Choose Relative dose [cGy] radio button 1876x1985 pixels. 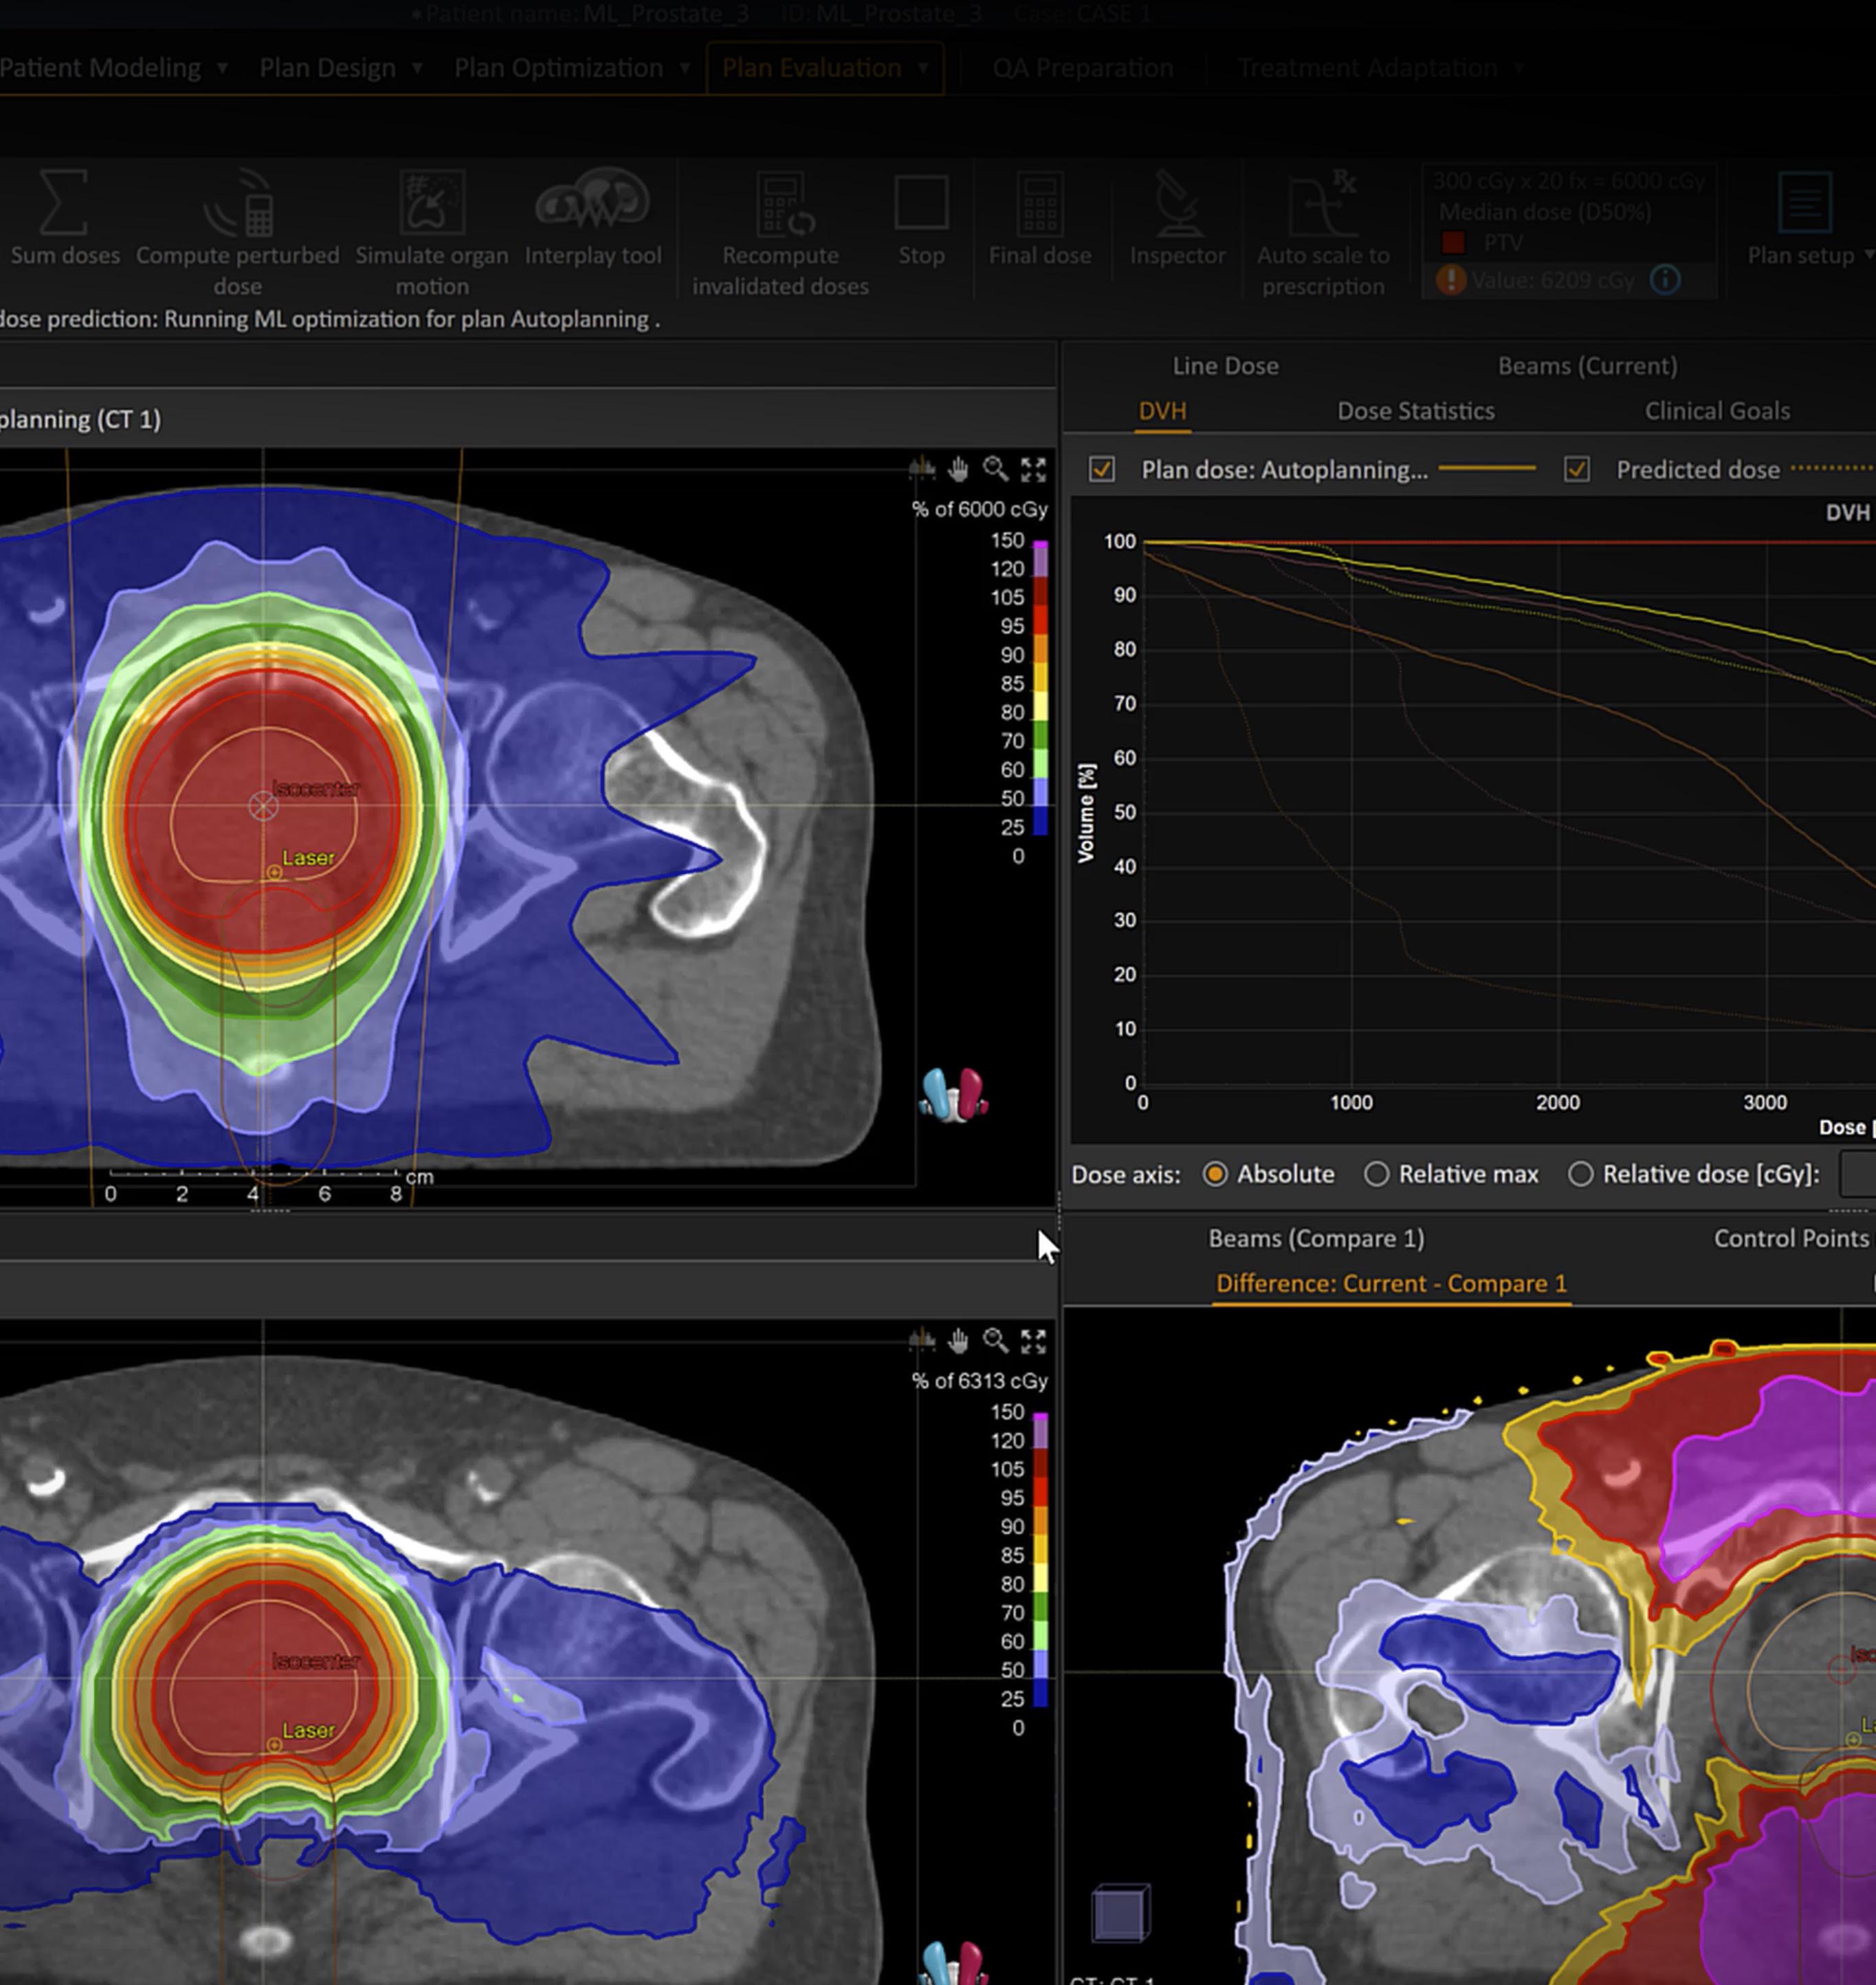1580,1174
